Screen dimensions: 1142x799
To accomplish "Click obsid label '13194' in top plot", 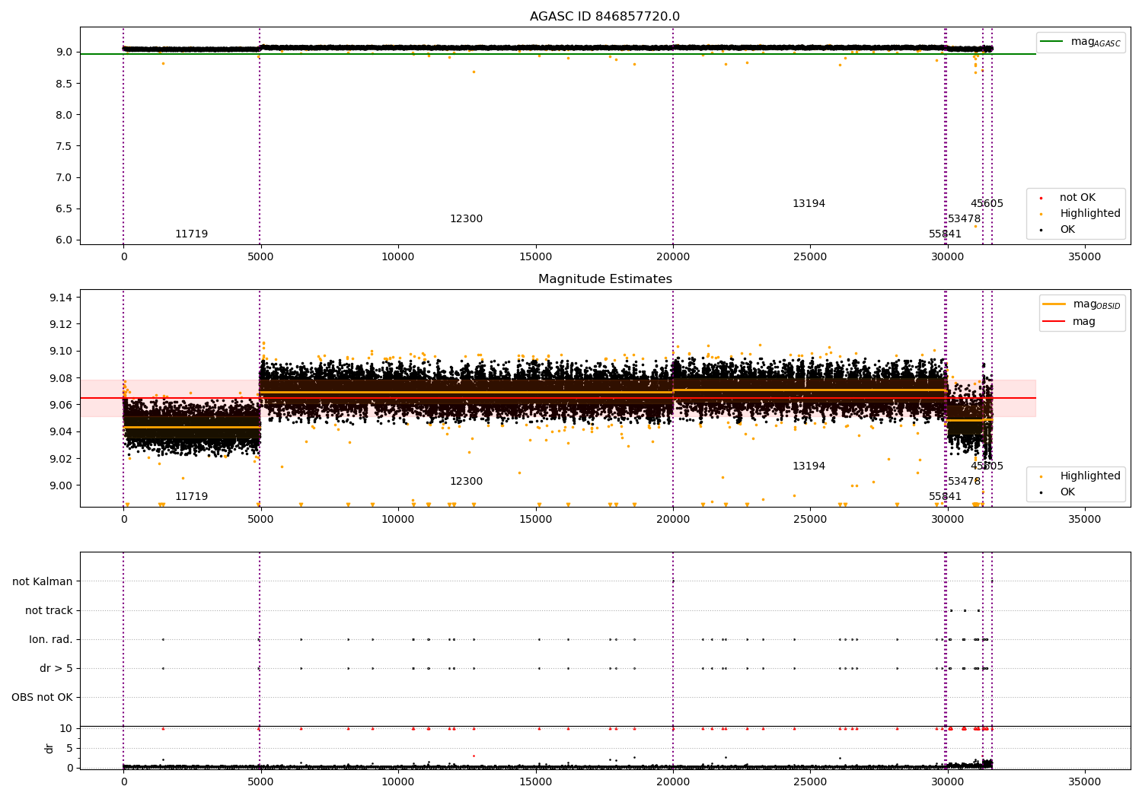I will click(809, 204).
